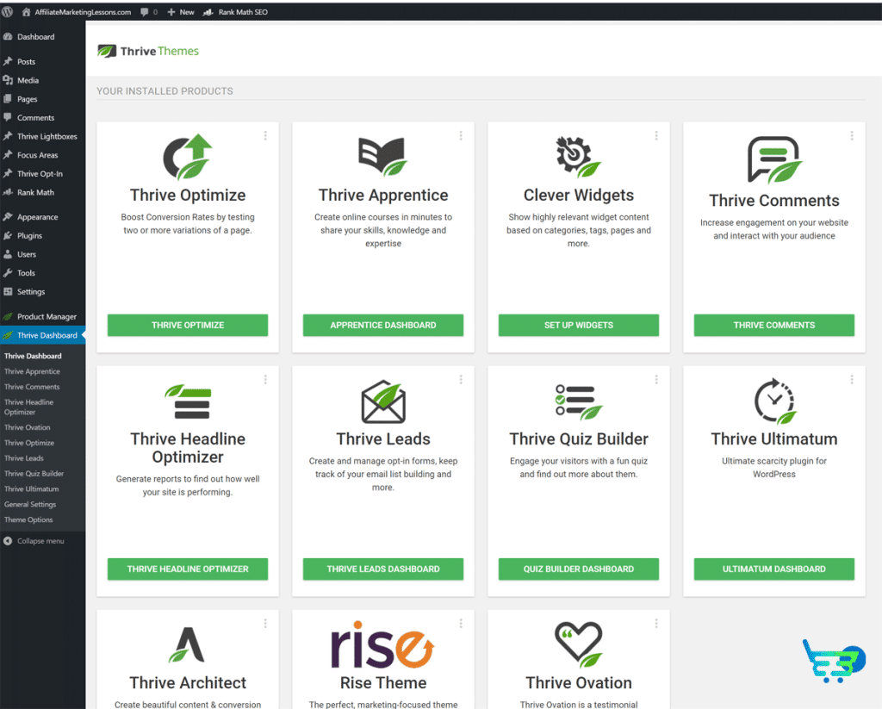The width and height of the screenshot is (882, 709).
Task: Click the Media icon in sidebar
Action: [x=8, y=80]
